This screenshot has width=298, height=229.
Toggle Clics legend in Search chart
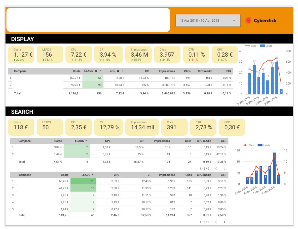point(248,145)
